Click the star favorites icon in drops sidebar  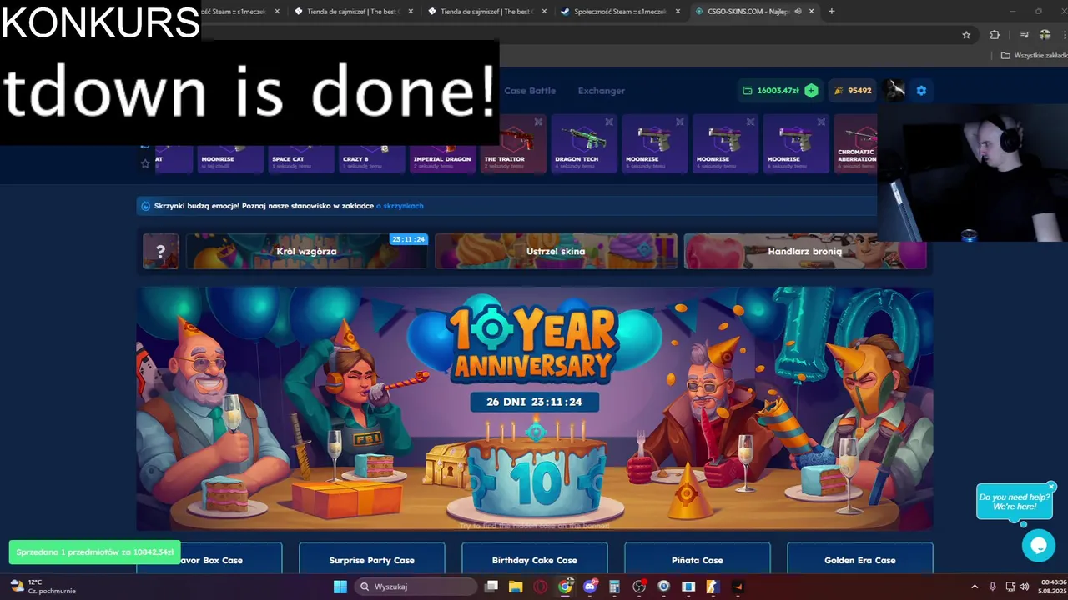145,163
